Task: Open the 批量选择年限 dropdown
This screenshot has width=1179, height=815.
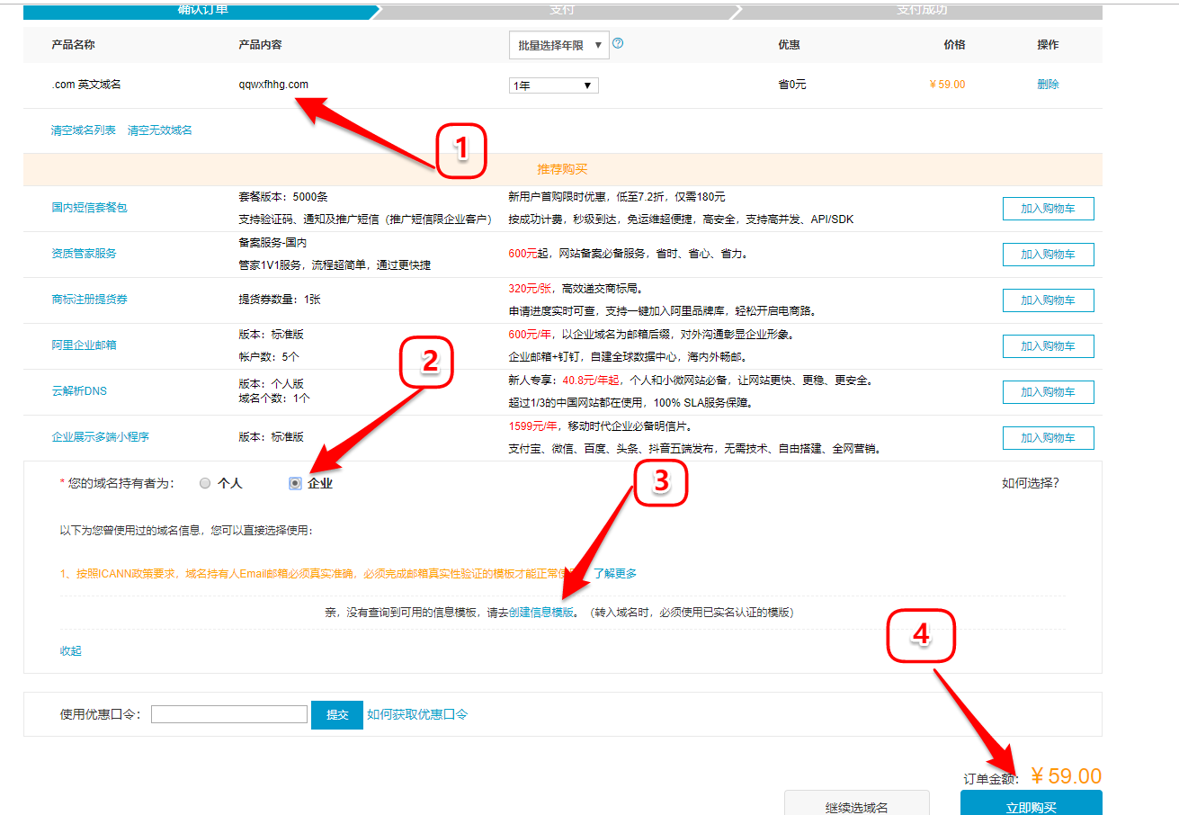Action: pyautogui.click(x=558, y=45)
